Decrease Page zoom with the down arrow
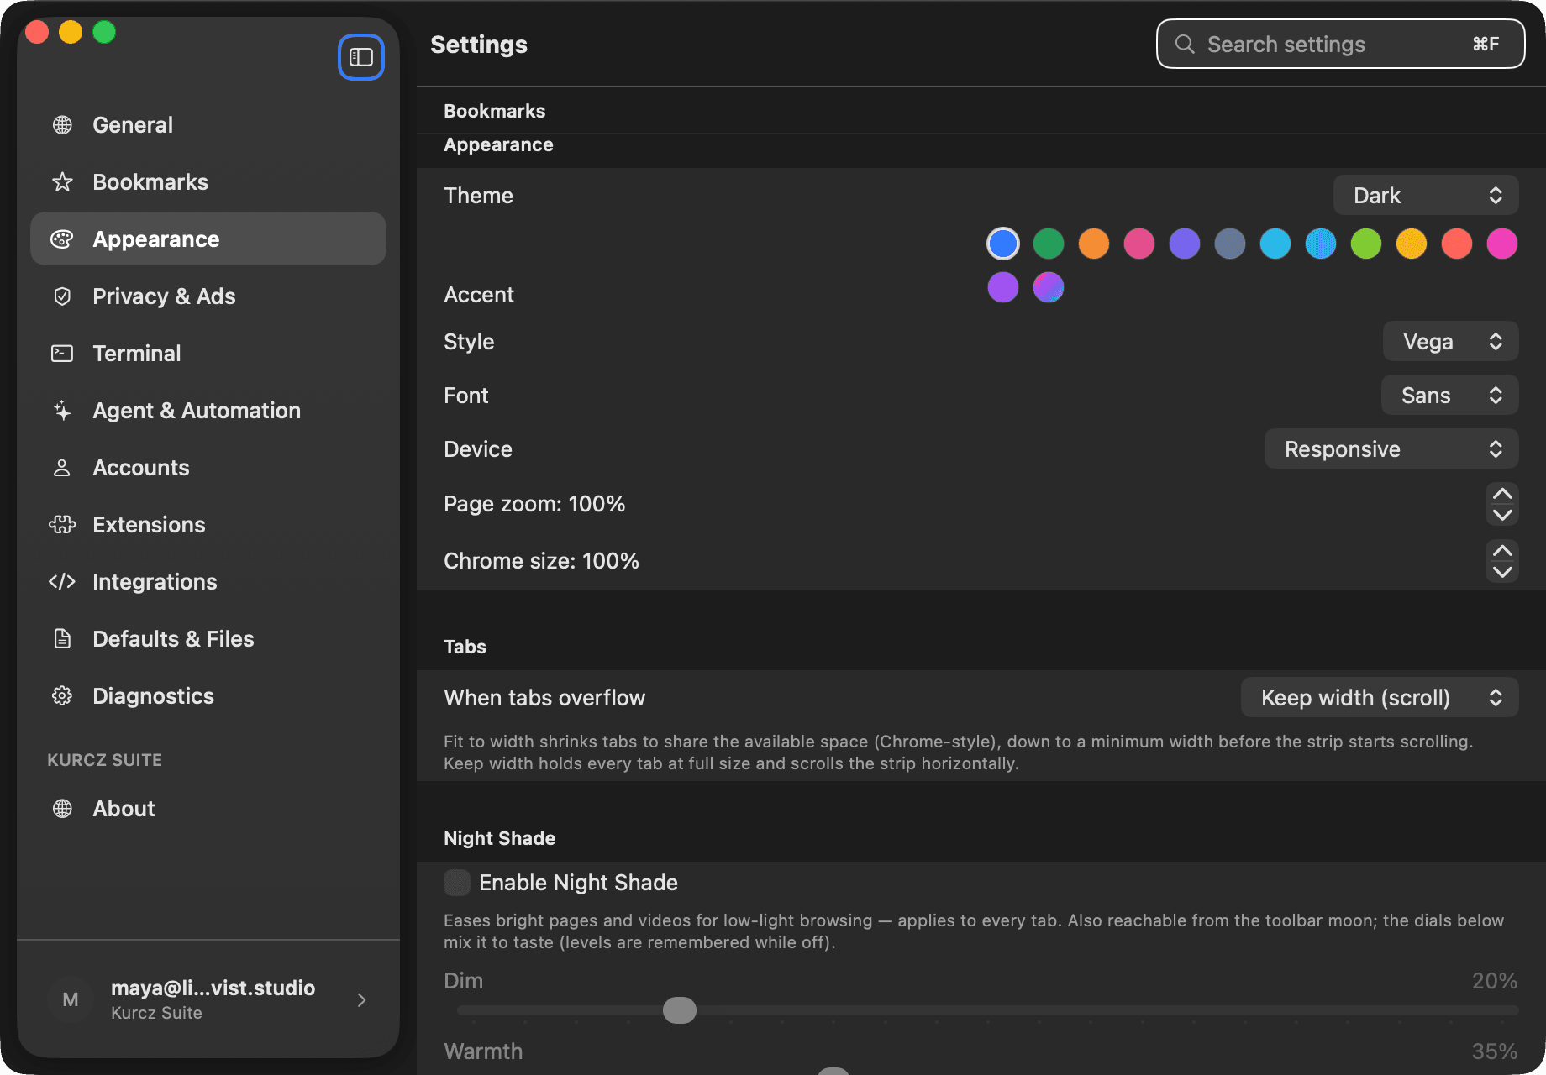 (1502, 515)
